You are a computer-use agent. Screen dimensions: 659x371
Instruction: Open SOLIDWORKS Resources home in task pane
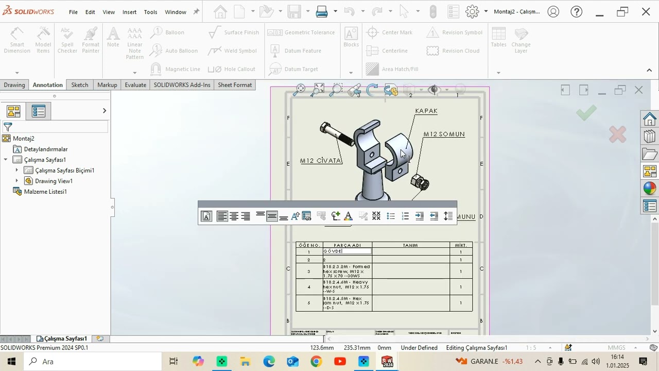tap(649, 119)
